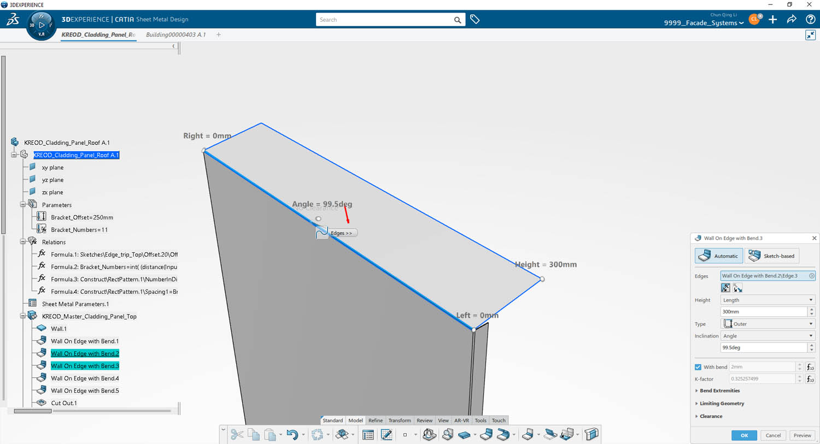Select the Automatic wall mode
Screen dimensions: 820x444
(718, 256)
